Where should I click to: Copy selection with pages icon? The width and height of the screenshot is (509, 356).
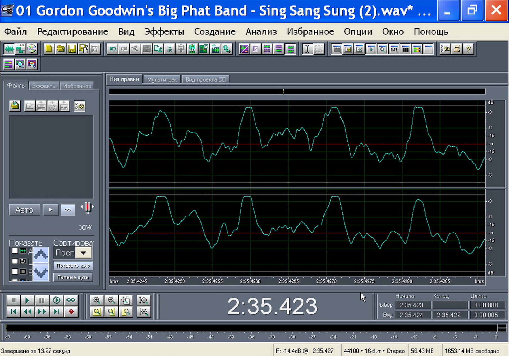(158, 49)
